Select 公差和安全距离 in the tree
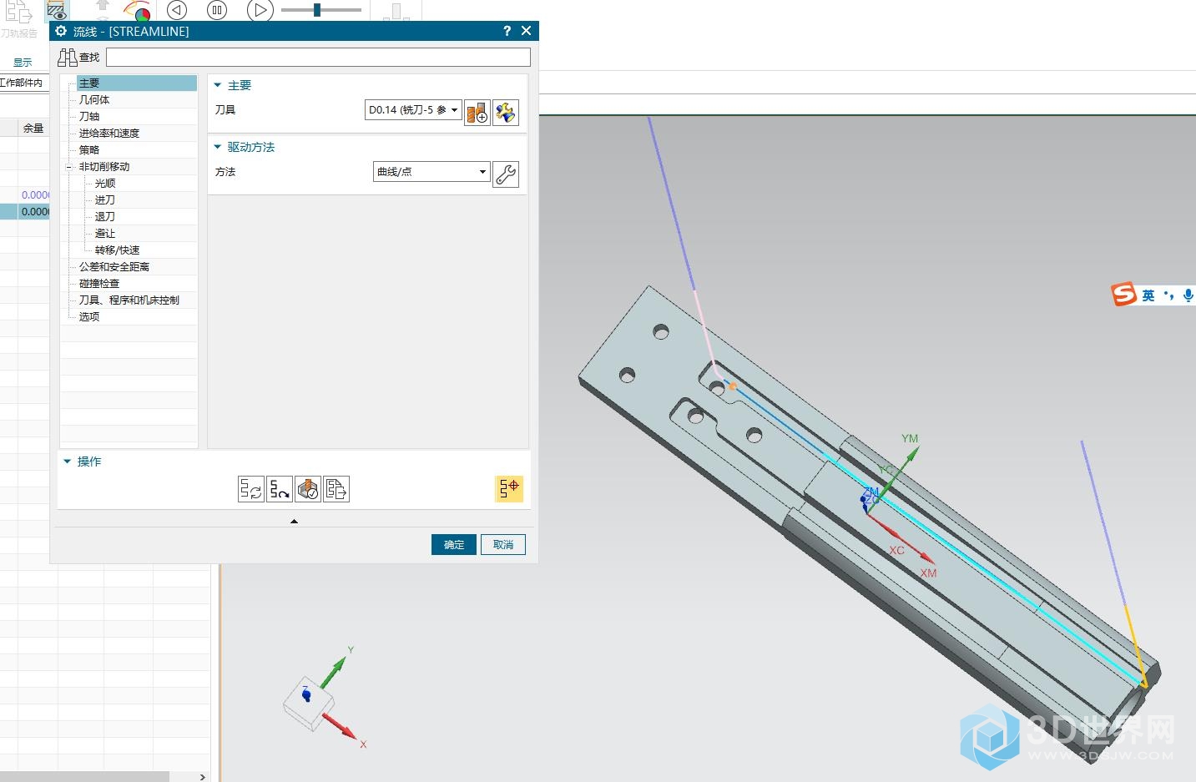Viewport: 1196px width, 782px height. (x=114, y=267)
